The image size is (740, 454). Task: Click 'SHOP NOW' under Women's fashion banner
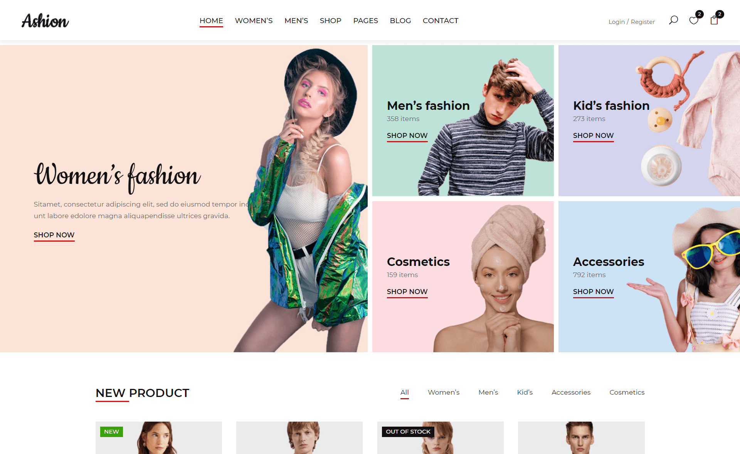point(54,235)
